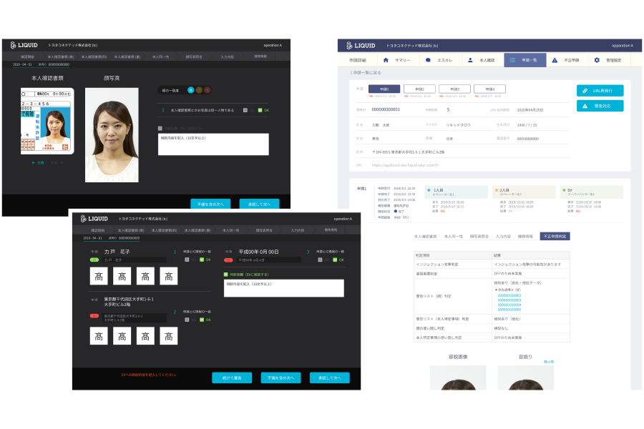Check NG for item 1 name match
The height and width of the screenshot is (429, 644).
tap(187, 260)
